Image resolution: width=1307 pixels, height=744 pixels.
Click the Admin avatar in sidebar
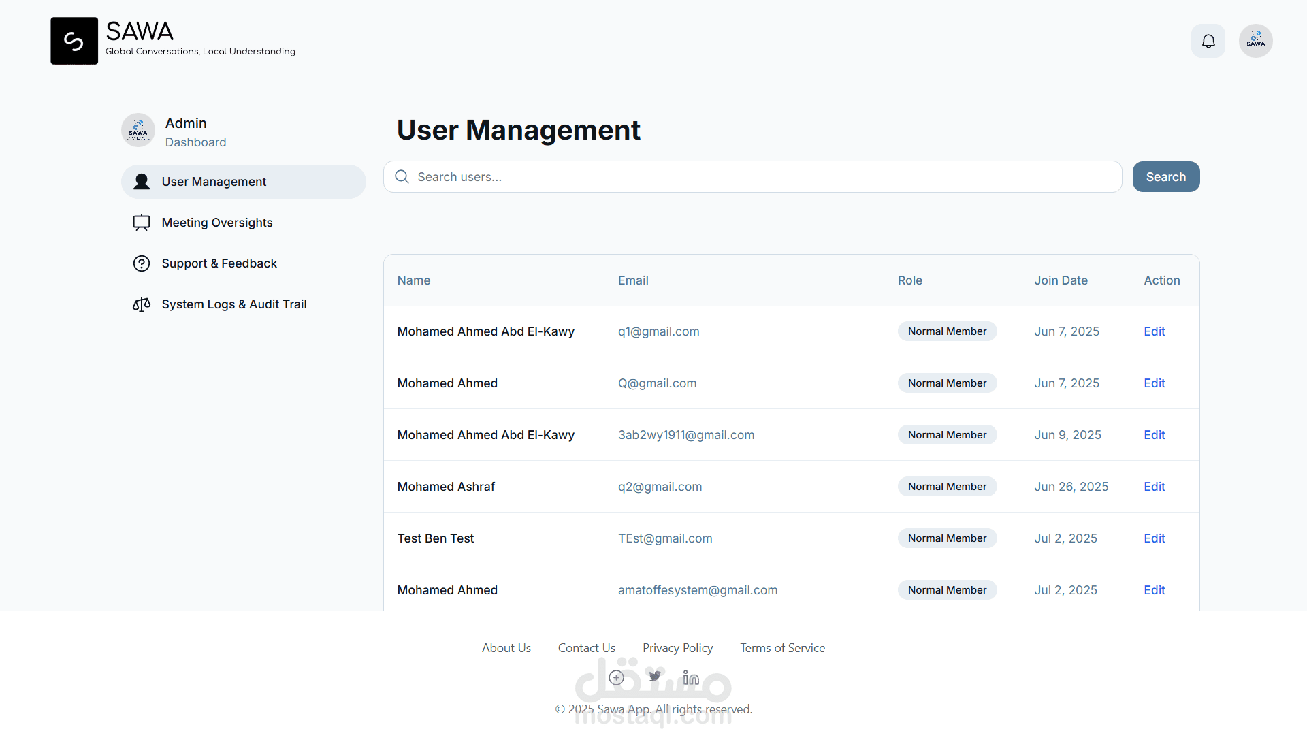click(138, 130)
